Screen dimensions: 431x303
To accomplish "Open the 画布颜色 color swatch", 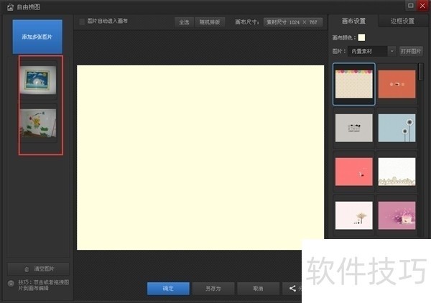I will (361, 37).
